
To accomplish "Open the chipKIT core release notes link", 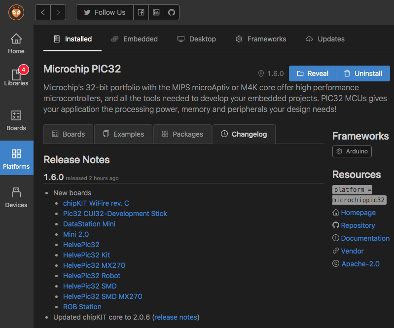I will coord(176,317).
